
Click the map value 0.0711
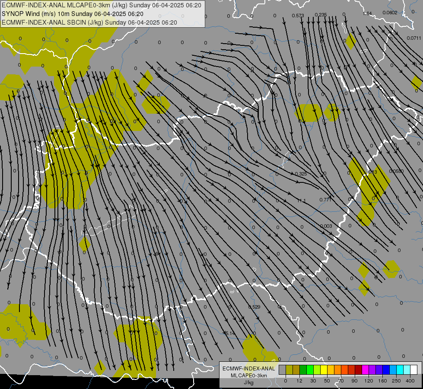click(x=414, y=38)
